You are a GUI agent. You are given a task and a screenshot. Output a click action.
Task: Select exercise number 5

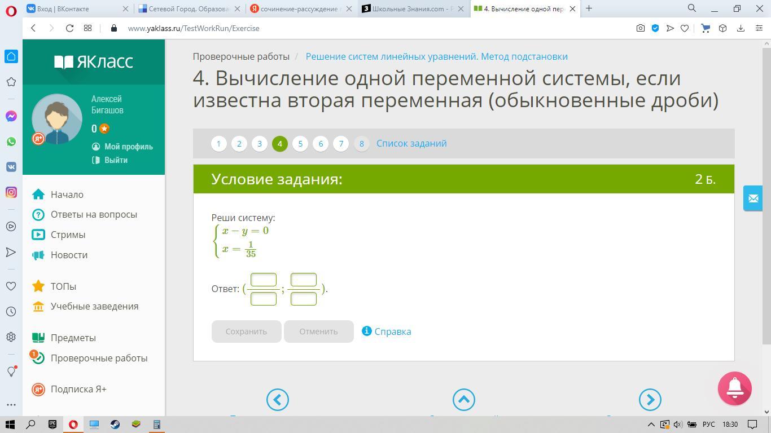tap(300, 144)
